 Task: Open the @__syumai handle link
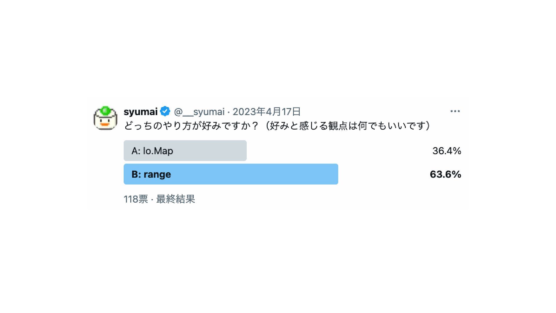point(199,112)
